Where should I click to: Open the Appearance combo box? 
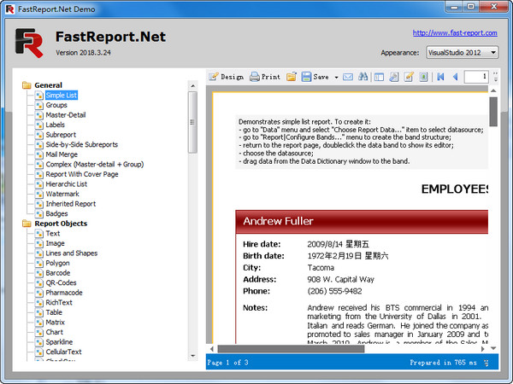(462, 52)
